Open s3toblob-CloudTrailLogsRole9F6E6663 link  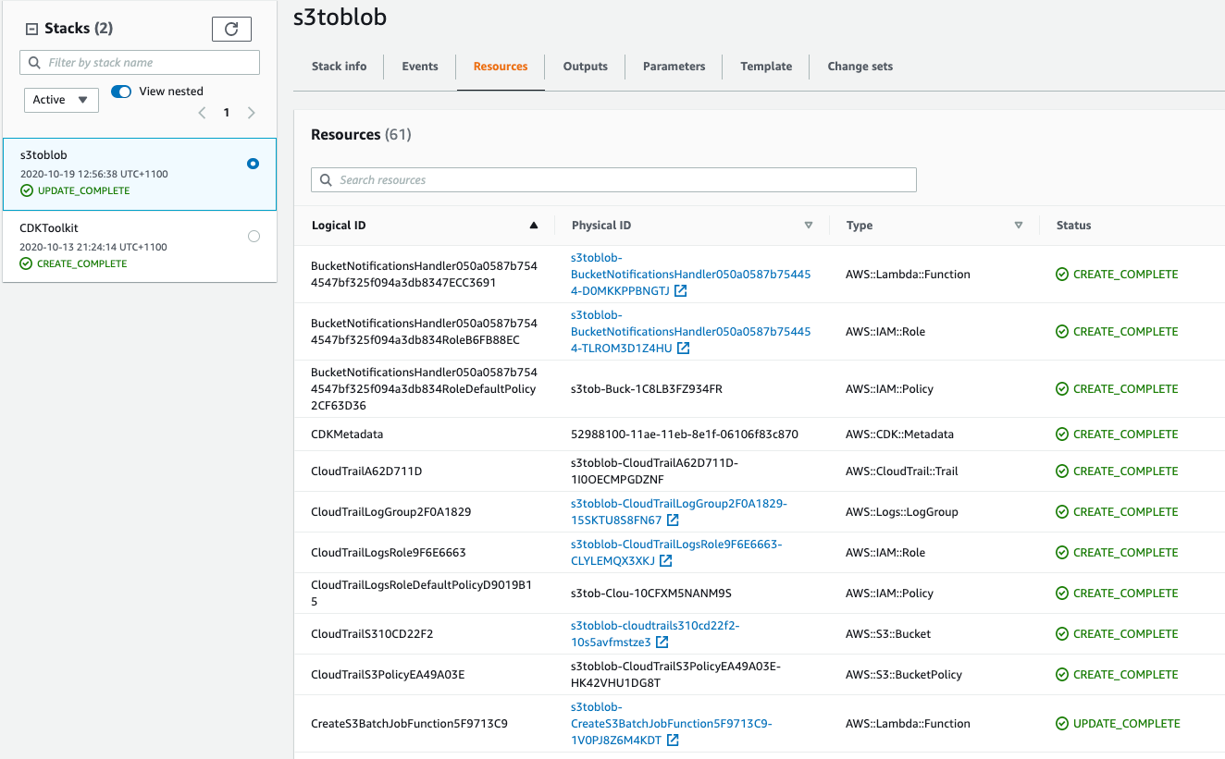[675, 553]
